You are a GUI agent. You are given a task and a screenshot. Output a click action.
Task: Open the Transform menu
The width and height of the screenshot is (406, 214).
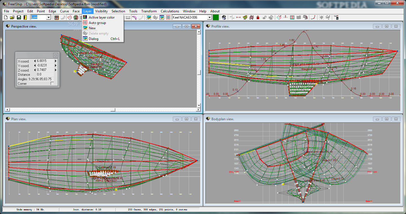(149, 11)
